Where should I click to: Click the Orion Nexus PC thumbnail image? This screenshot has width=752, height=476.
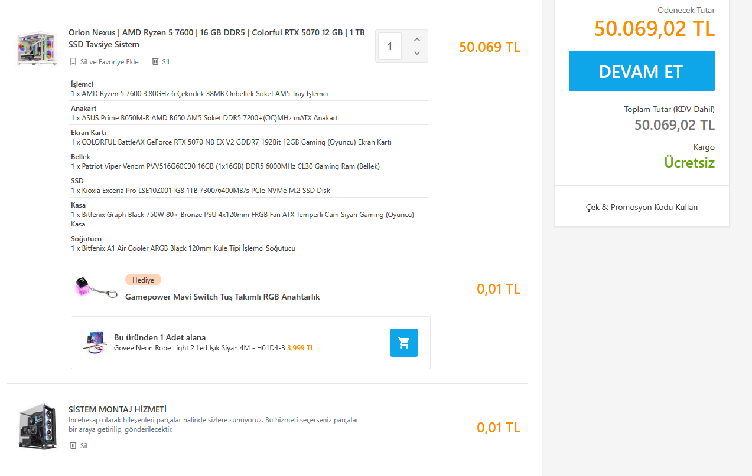point(38,48)
